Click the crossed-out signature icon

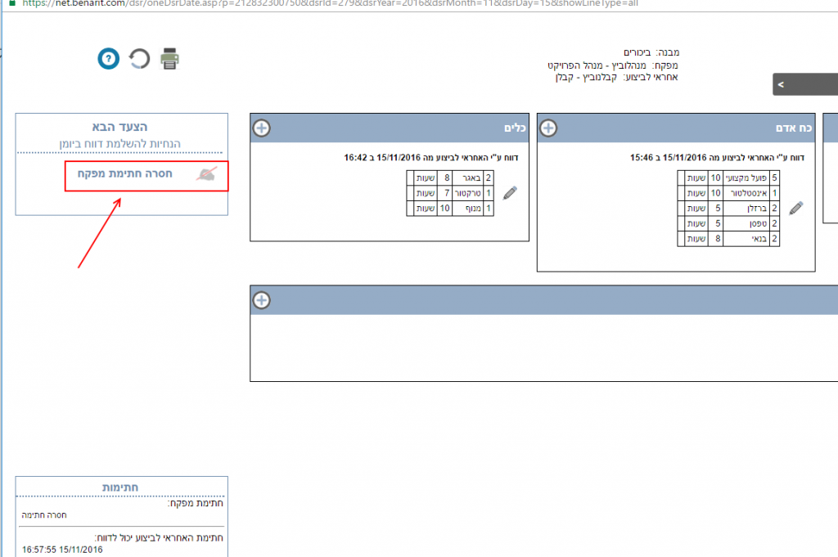[x=208, y=173]
